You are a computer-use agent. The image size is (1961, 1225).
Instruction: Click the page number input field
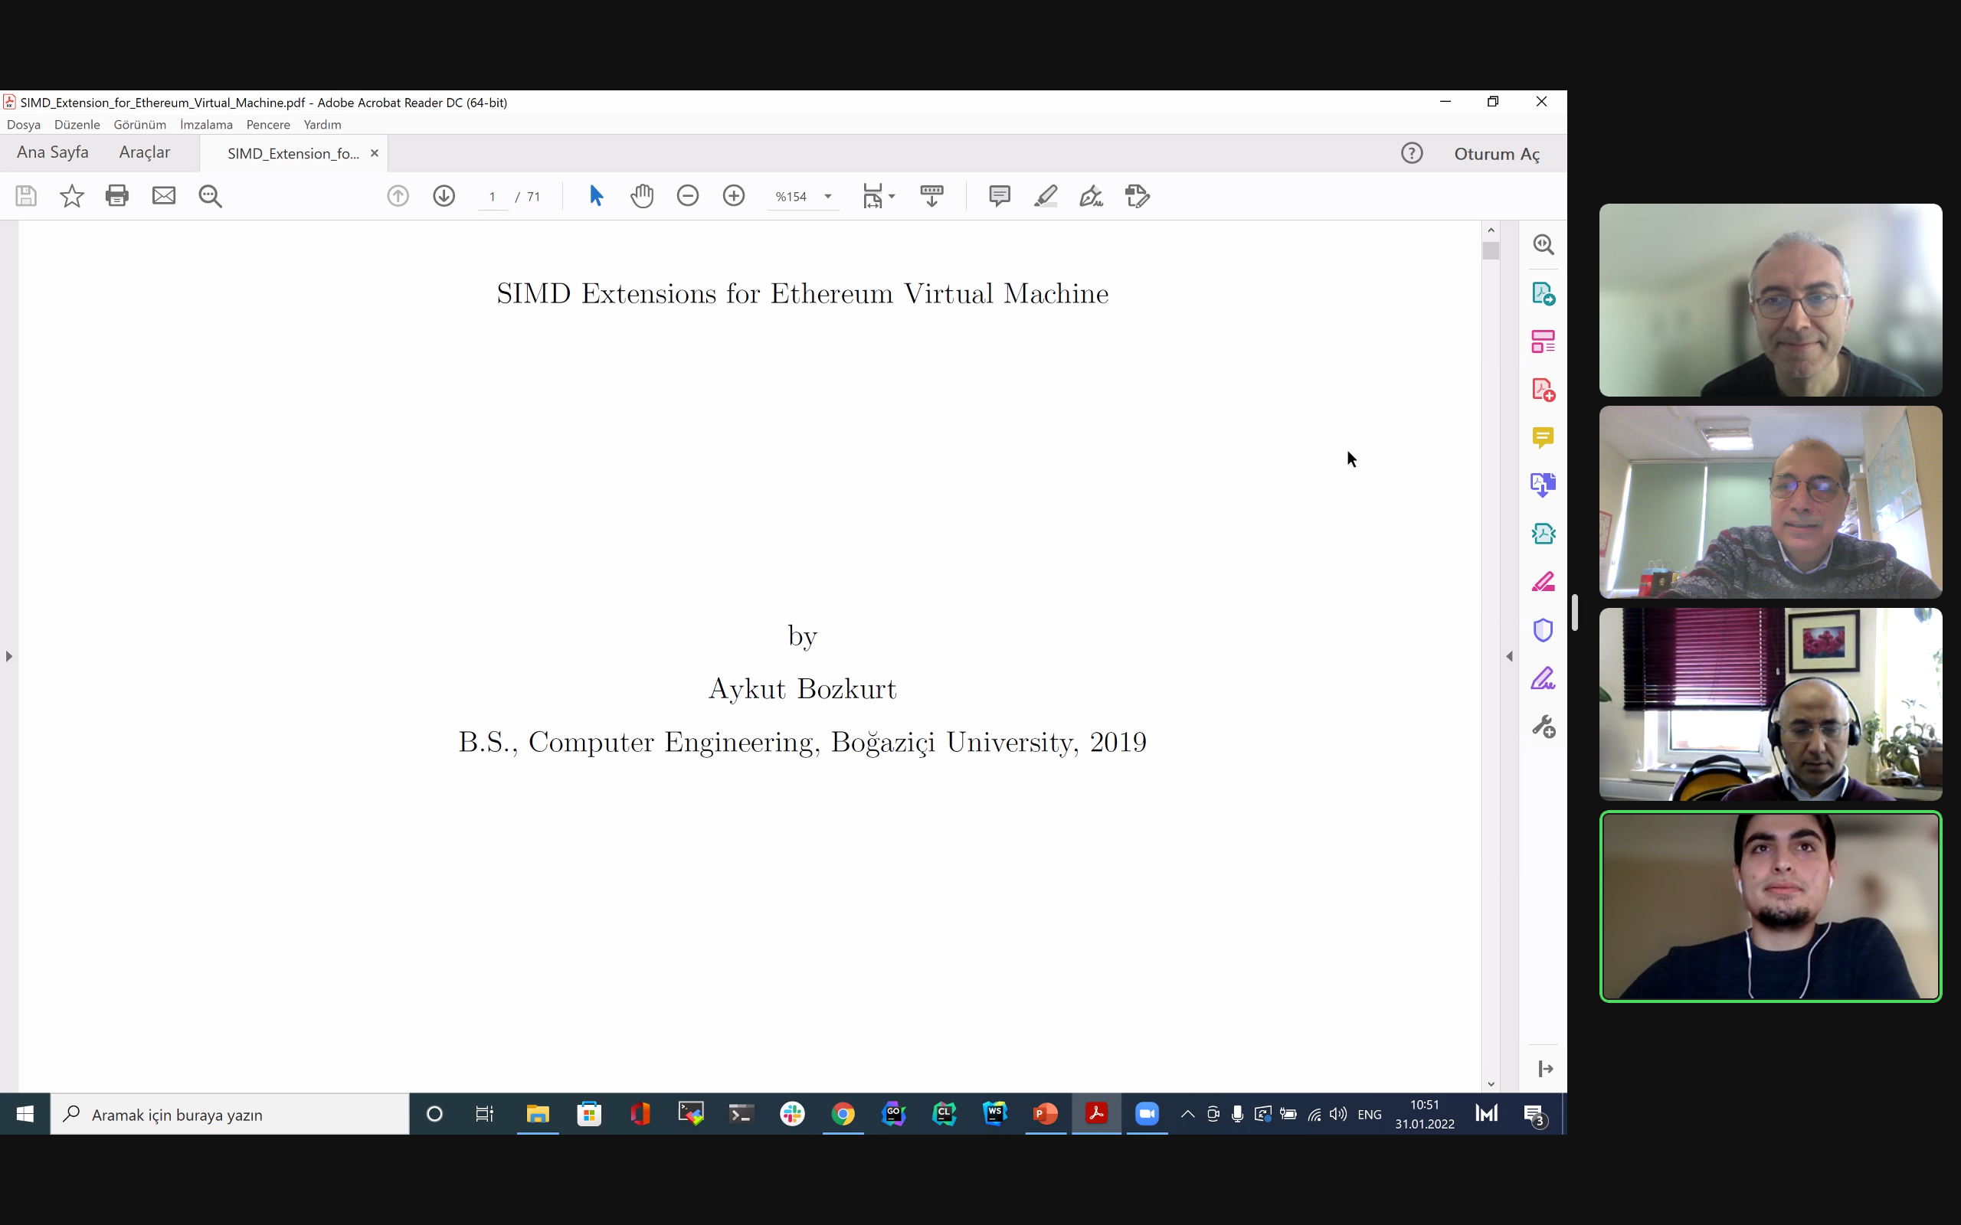pos(492,197)
